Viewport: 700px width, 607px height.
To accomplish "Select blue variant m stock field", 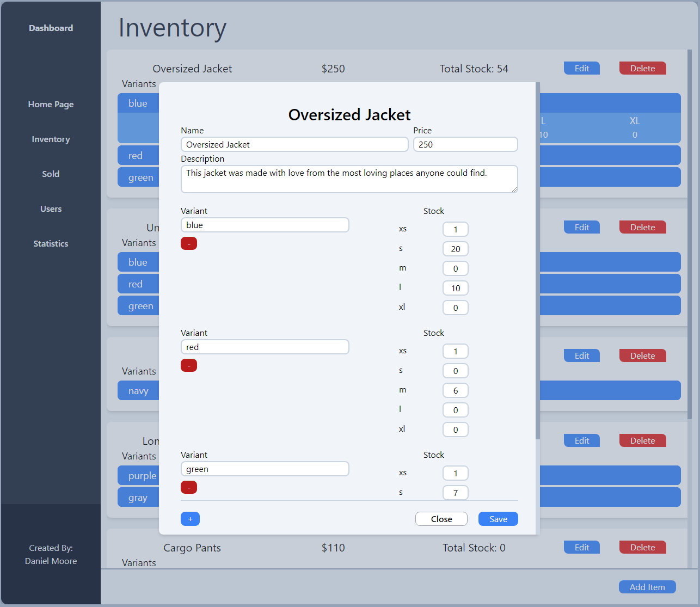I will [x=456, y=268].
